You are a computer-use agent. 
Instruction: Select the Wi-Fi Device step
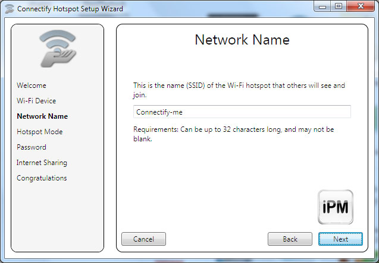tap(36, 101)
